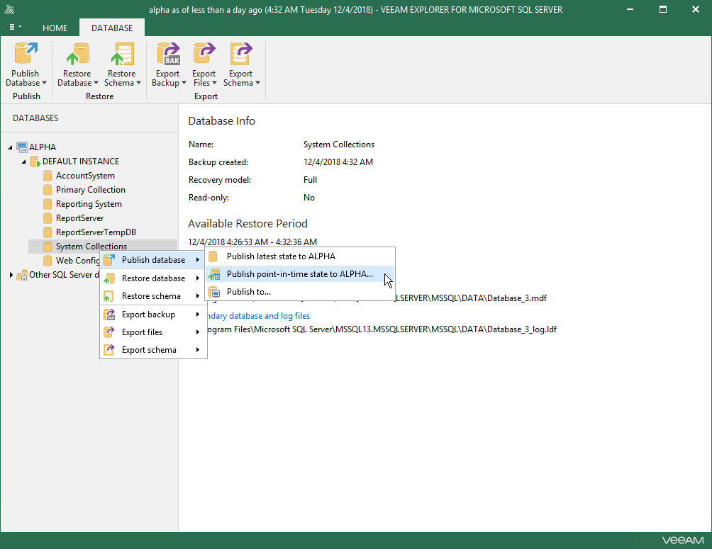This screenshot has height=549, width=712.
Task: Click the Publish point-in-time state icon
Action: coord(214,274)
